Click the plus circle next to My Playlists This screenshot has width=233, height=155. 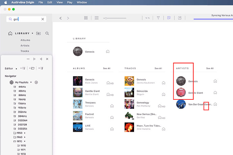(36, 82)
